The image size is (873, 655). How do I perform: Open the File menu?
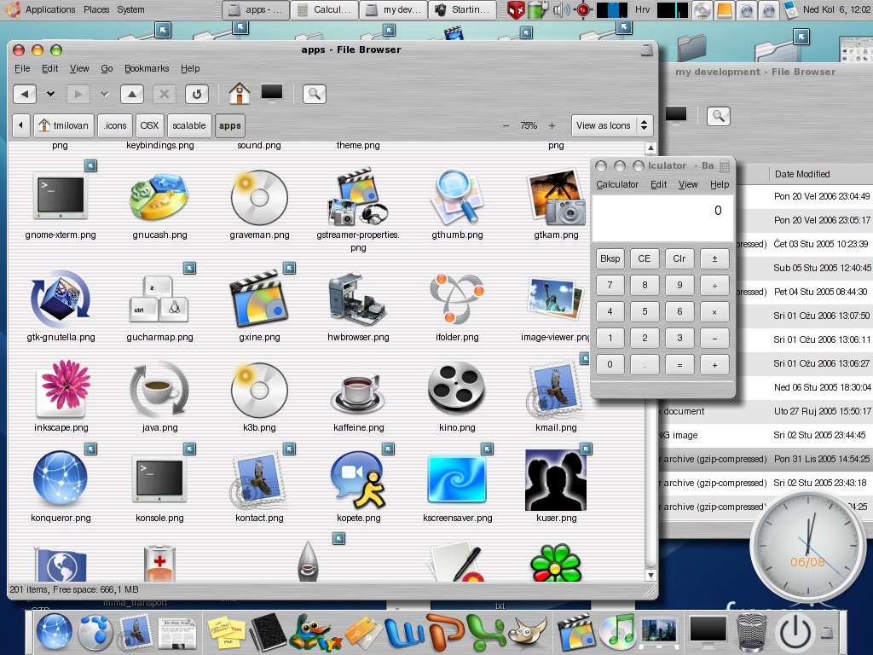click(22, 68)
